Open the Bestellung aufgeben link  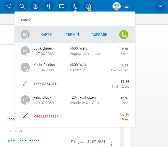23,141
